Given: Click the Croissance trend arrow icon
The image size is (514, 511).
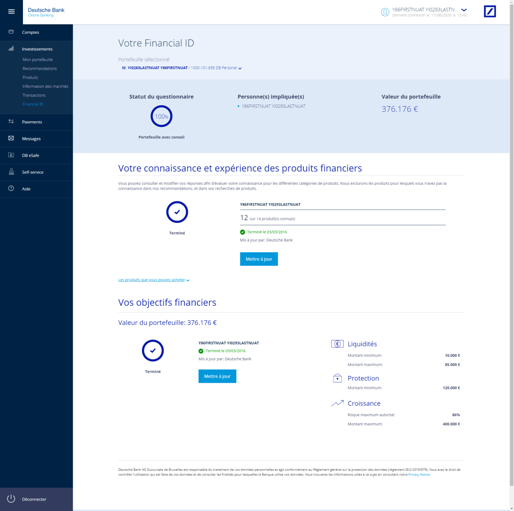Looking at the screenshot, I should 337,403.
